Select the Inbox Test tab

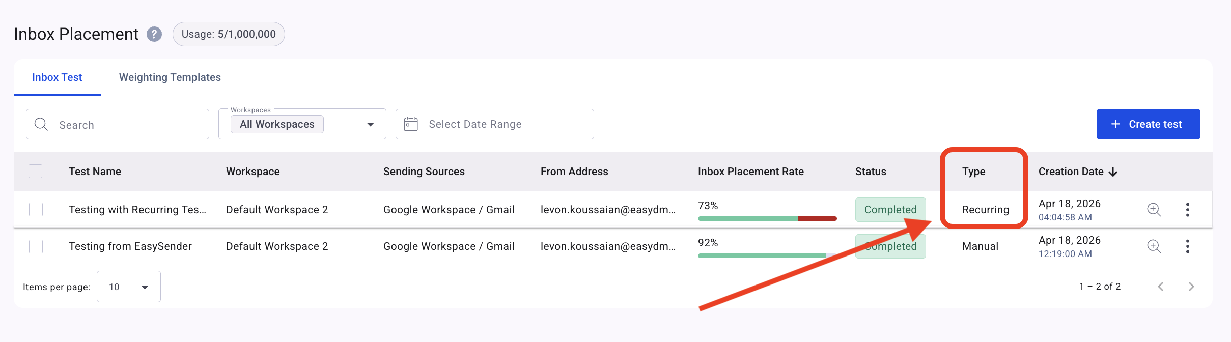point(57,77)
